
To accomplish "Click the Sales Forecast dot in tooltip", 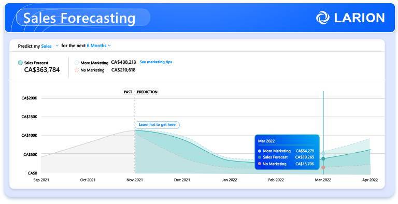I will pos(260,157).
